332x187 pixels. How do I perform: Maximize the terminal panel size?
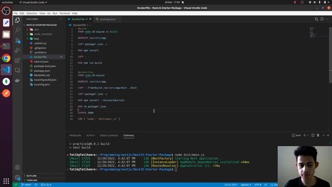coord(323,135)
